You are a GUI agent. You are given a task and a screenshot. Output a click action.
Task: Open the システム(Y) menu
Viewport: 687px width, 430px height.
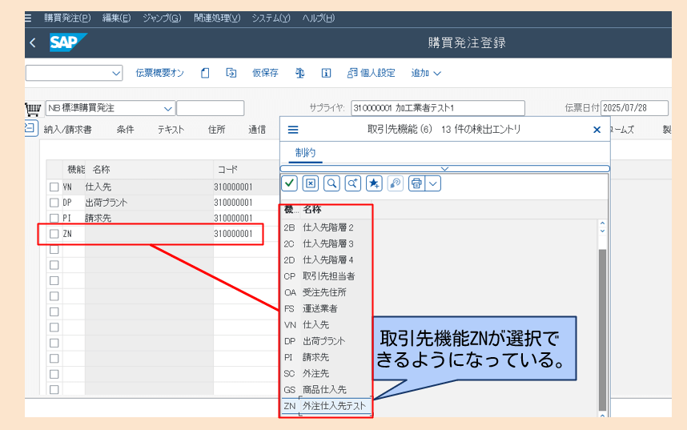[x=271, y=18]
